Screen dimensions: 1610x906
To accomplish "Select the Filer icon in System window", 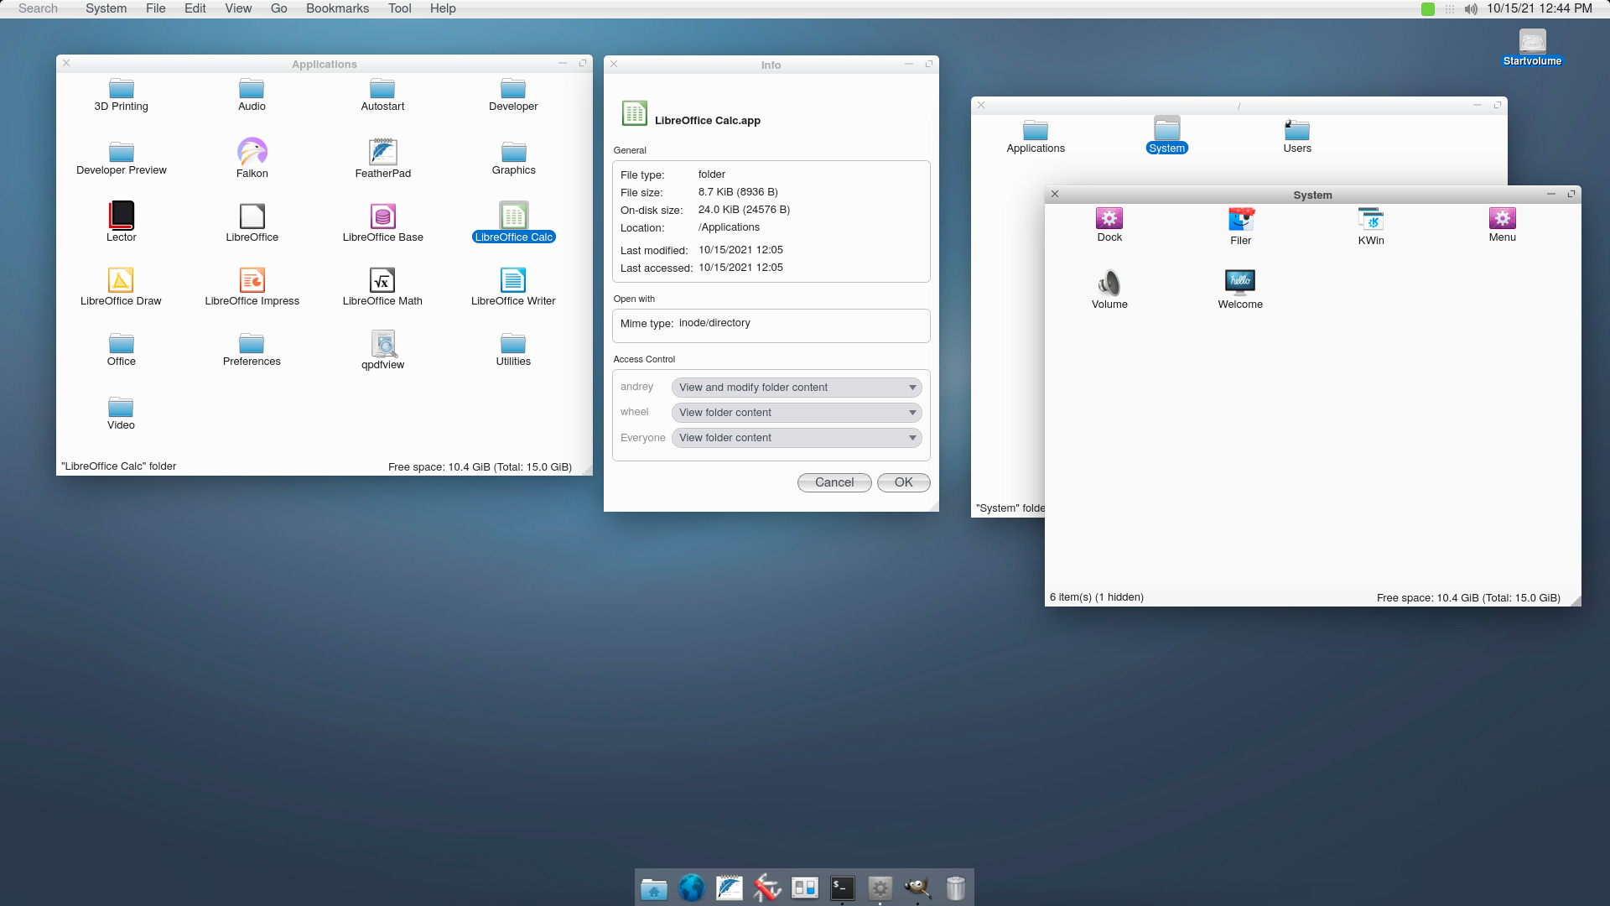I will coord(1240,220).
